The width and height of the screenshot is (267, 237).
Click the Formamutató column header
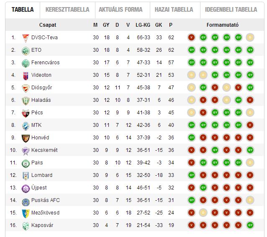point(222,25)
